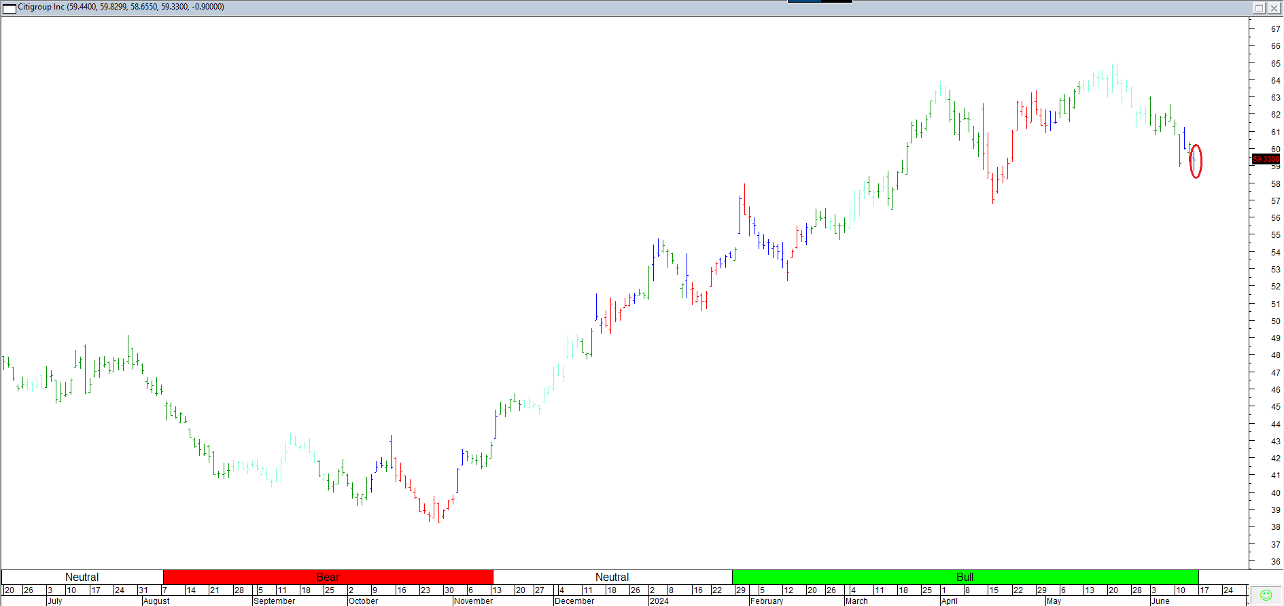
Task: Maximize the Citigroup Inc chart window
Action: pos(1259,8)
